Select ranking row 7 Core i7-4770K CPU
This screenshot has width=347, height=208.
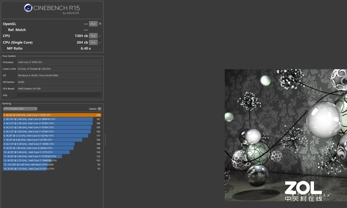pos(52,140)
